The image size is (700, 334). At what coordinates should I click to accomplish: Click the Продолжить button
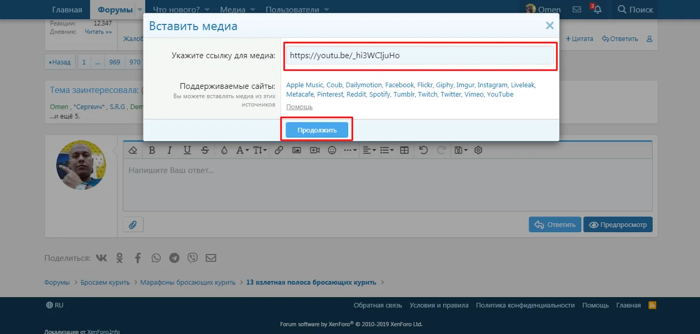pos(317,130)
